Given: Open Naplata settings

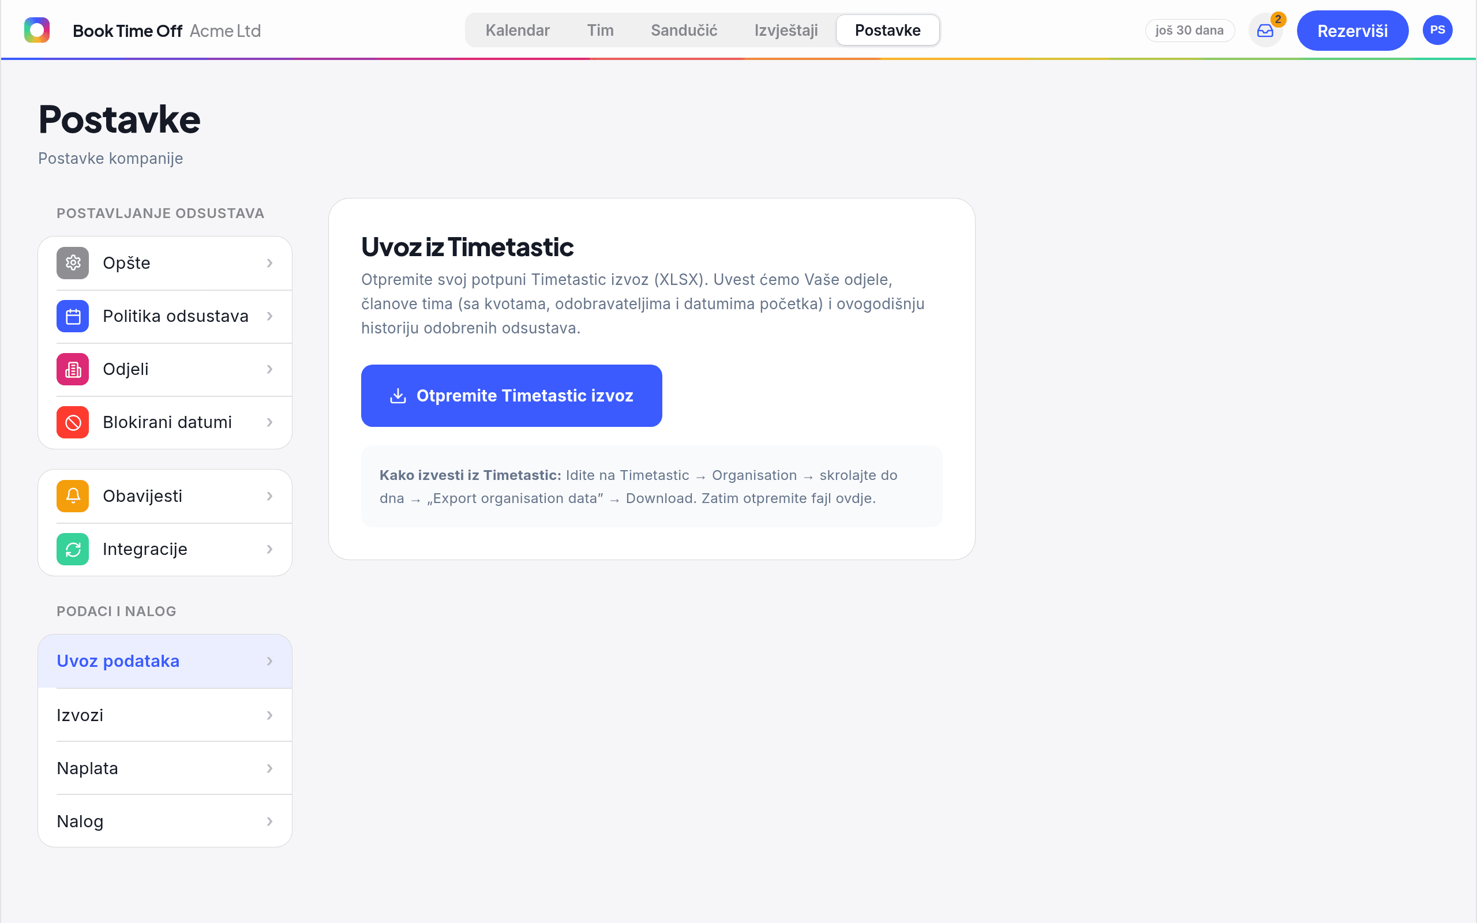Looking at the screenshot, I should coord(165,768).
